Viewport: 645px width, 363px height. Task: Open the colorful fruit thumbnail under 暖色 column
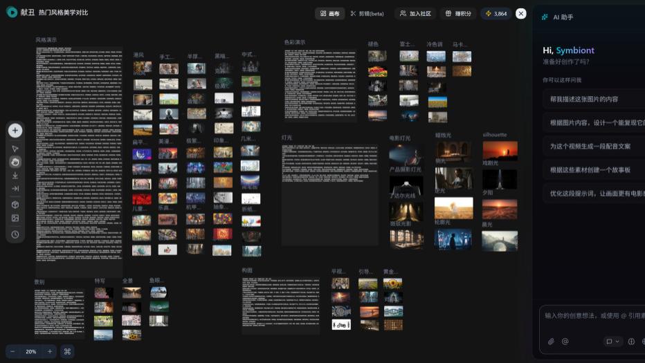coord(377,71)
